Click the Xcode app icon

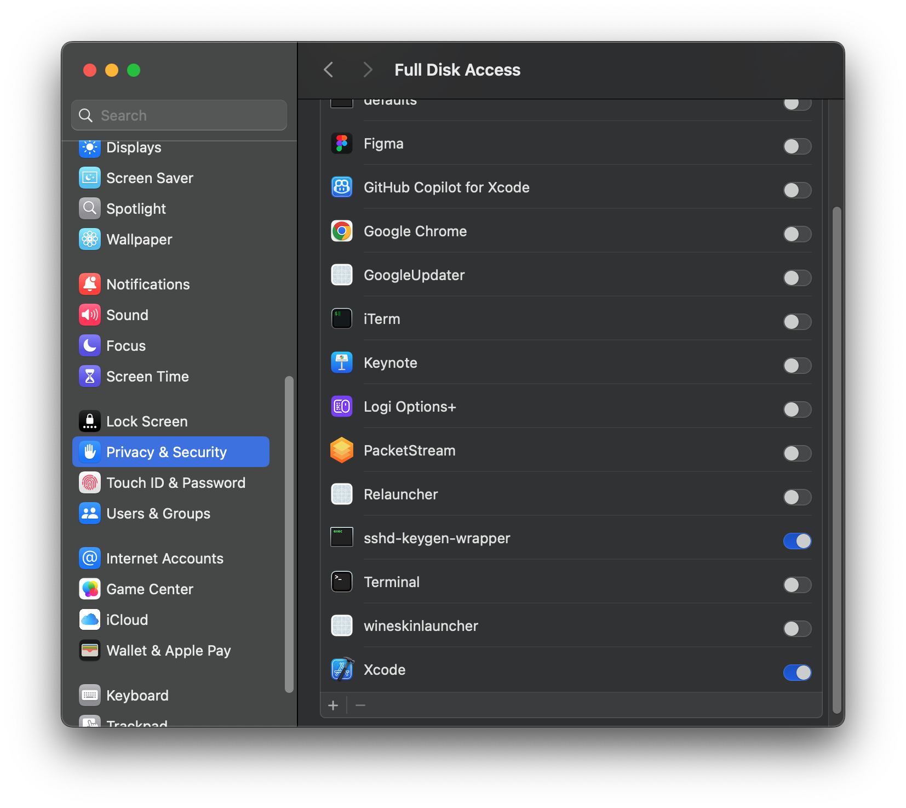[342, 670]
